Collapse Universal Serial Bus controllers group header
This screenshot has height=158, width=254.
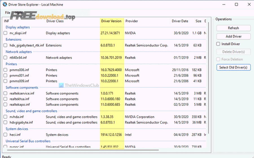tap(28, 141)
